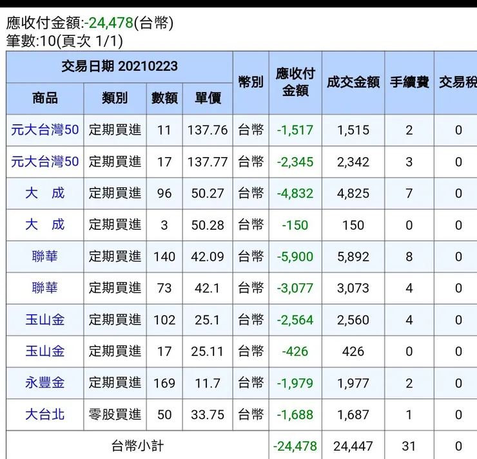Image resolution: width=477 pixels, height=459 pixels.
Task: Select the 台幣 currency cell in the 大台北 row
Action: [251, 415]
